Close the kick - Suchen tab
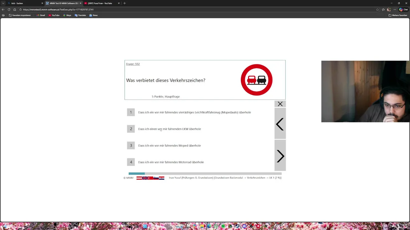This screenshot has height=230, width=410. 42,3
